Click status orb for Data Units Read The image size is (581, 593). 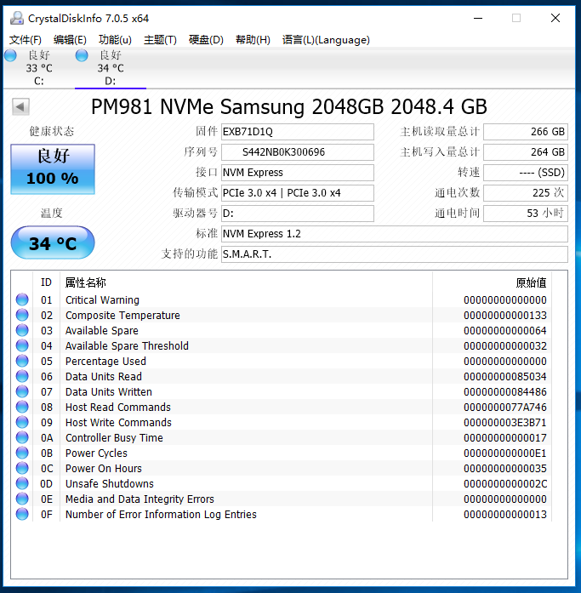point(22,376)
